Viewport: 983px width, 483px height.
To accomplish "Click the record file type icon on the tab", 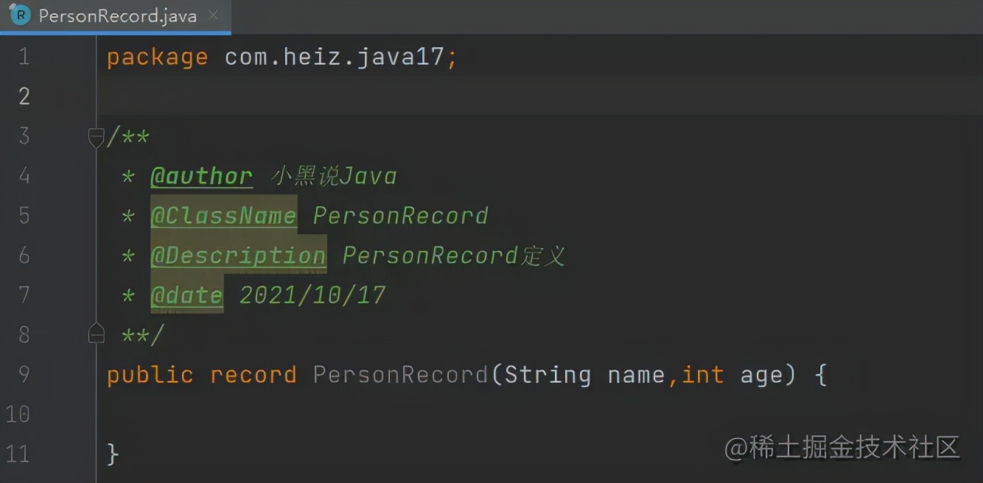I will [x=19, y=14].
